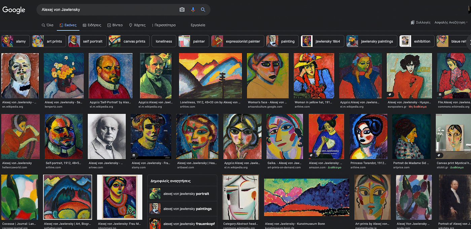The width and height of the screenshot is (471, 229).
Task: Open Εργαλεία search tools
Action: tap(198, 25)
